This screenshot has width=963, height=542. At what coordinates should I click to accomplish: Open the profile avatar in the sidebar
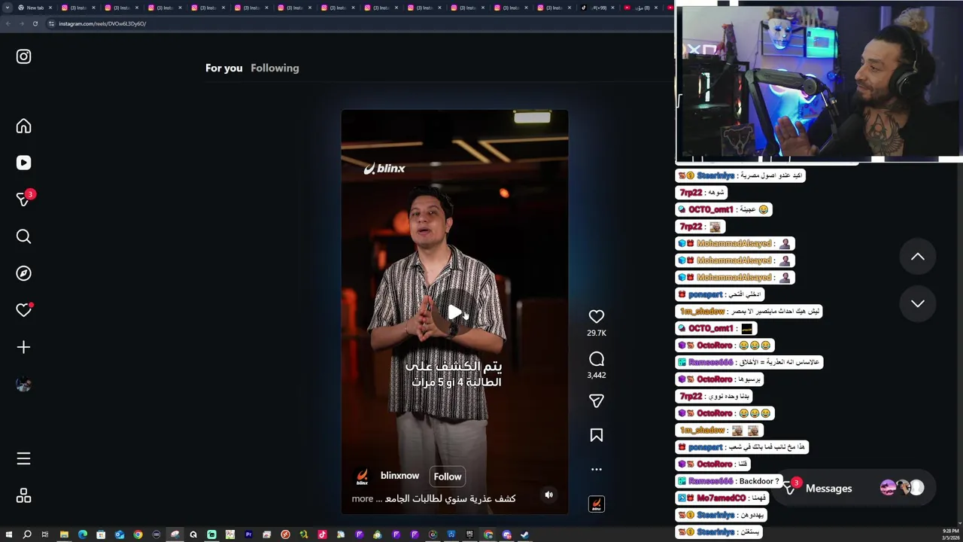(x=23, y=384)
